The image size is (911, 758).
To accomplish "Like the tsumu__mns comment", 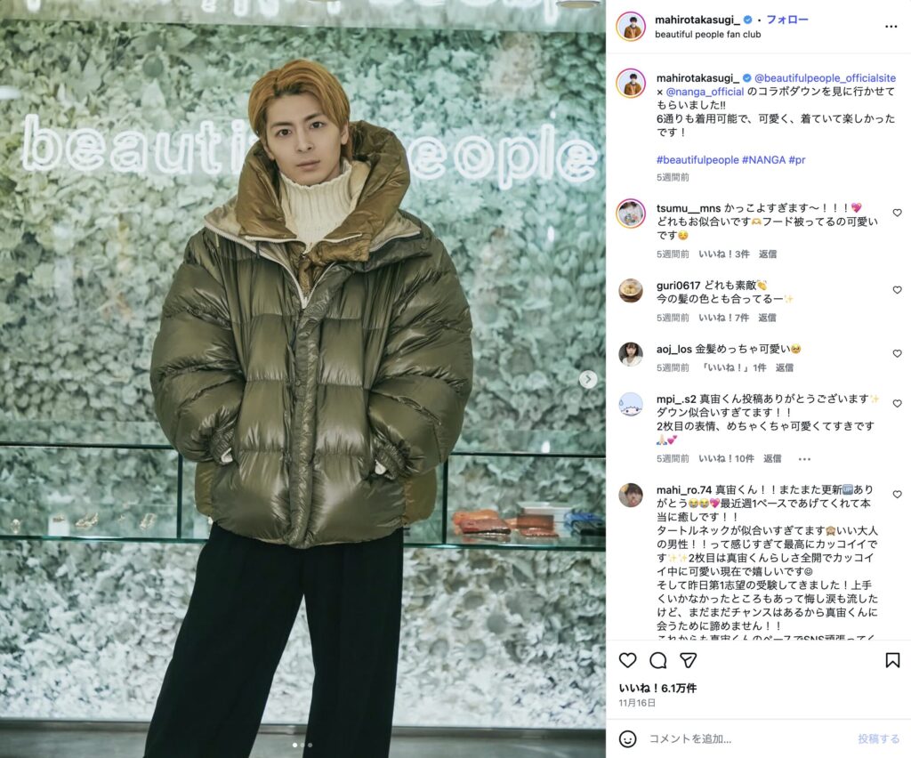I will 897,213.
